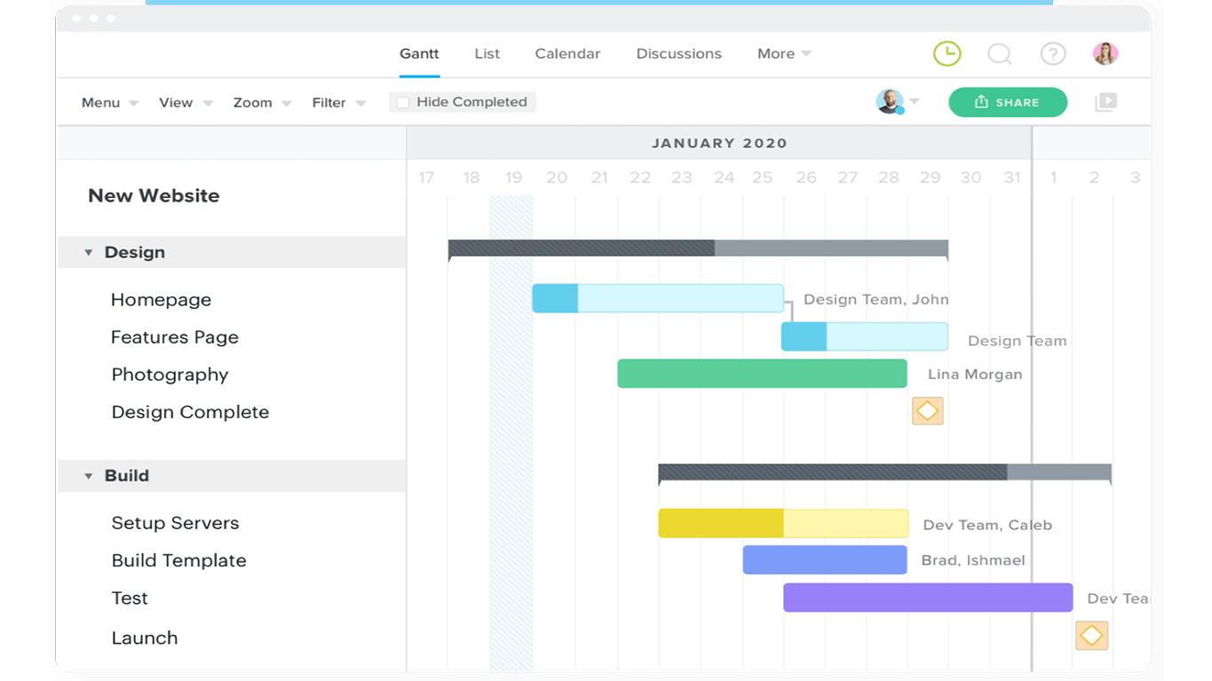1212x681 pixels.
Task: Open search with the magnifier icon
Action: (x=1000, y=54)
